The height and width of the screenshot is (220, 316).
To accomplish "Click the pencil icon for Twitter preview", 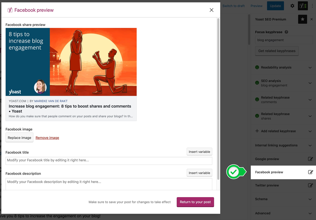I will coord(310,185).
